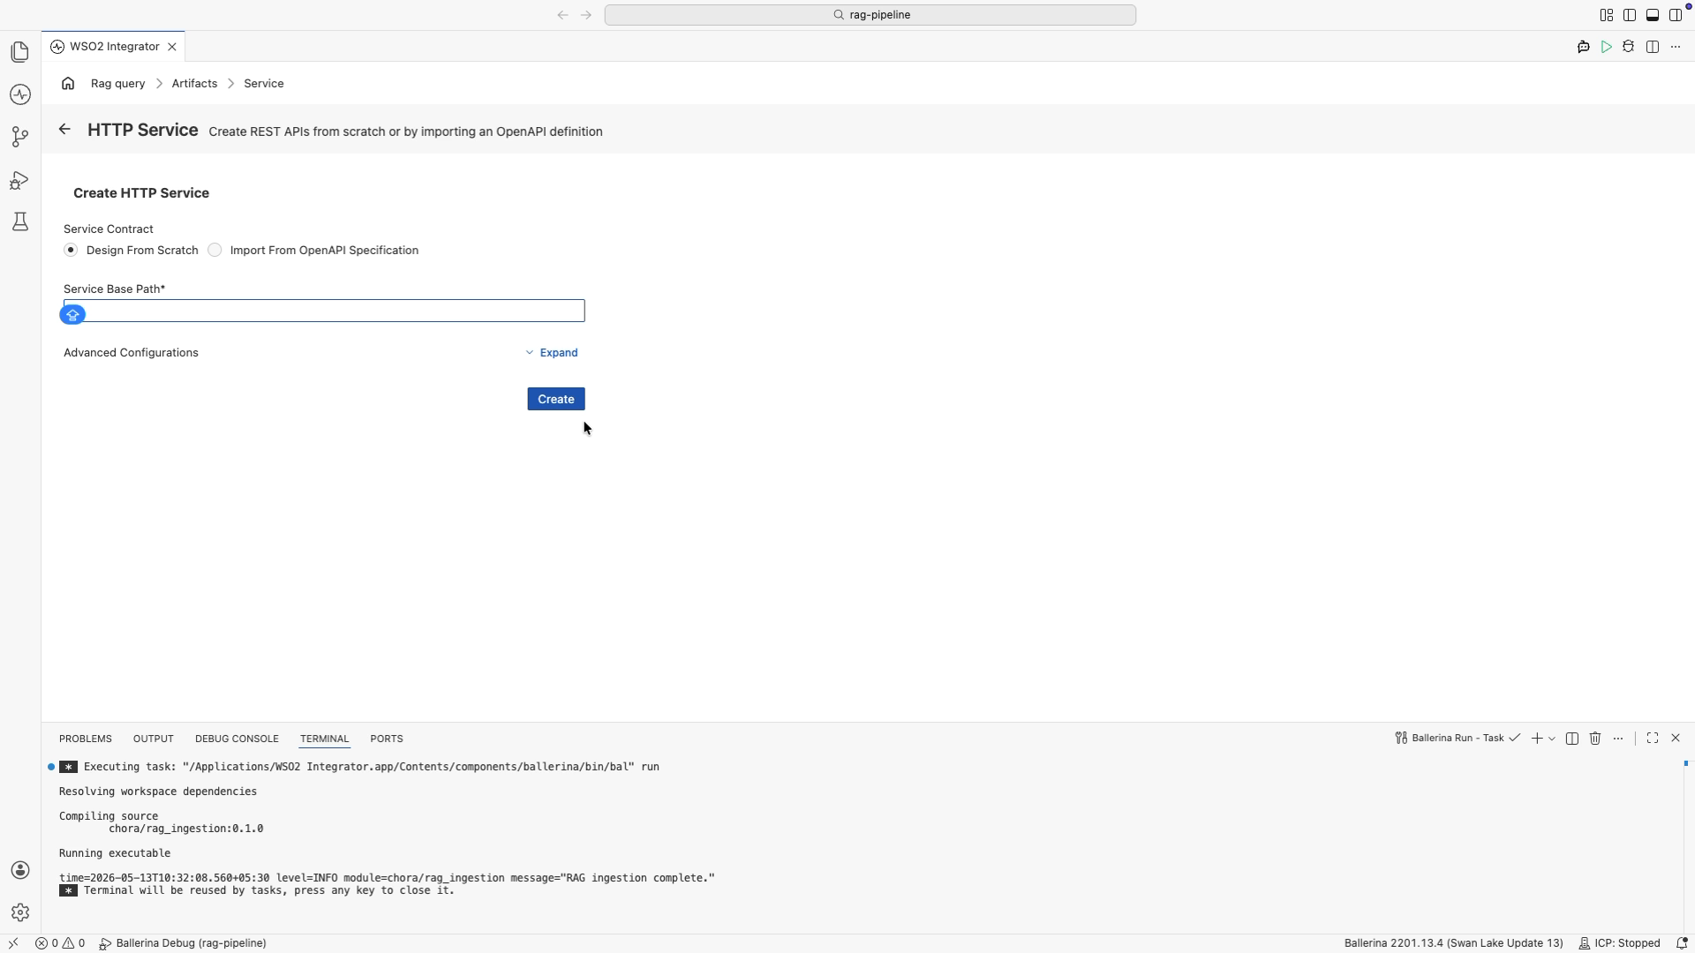1695x953 pixels.
Task: Navigate back in editor history
Action: tap(562, 15)
